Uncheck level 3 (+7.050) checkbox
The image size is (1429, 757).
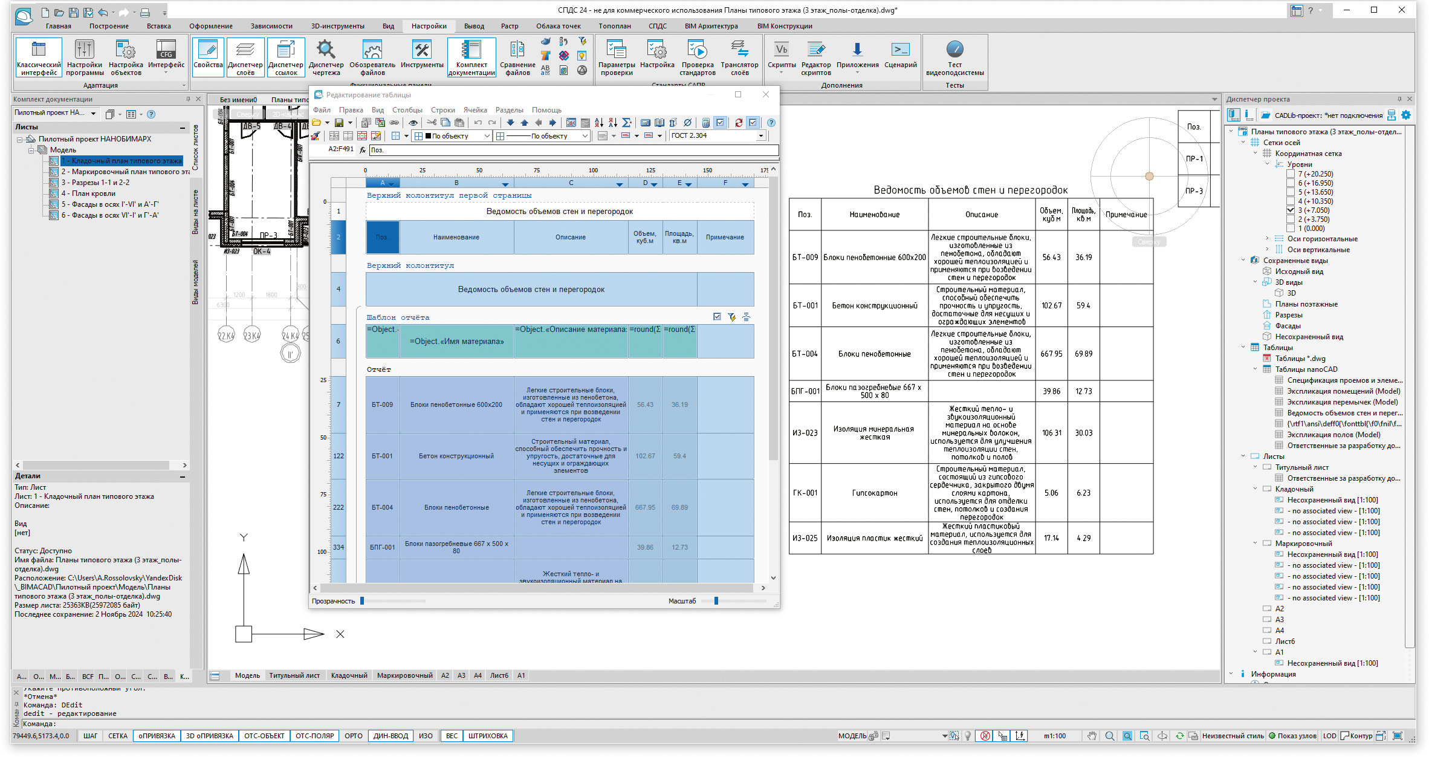tap(1291, 210)
